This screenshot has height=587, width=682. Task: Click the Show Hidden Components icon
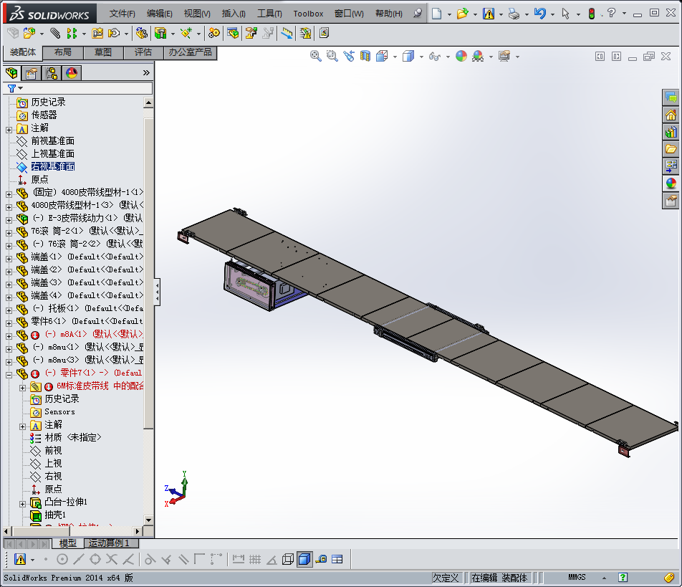point(141,33)
